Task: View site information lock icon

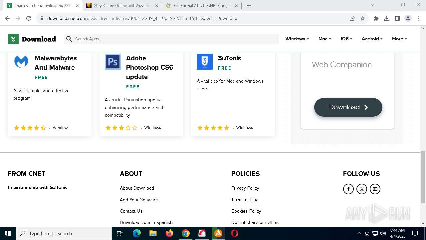Action: click(42, 18)
